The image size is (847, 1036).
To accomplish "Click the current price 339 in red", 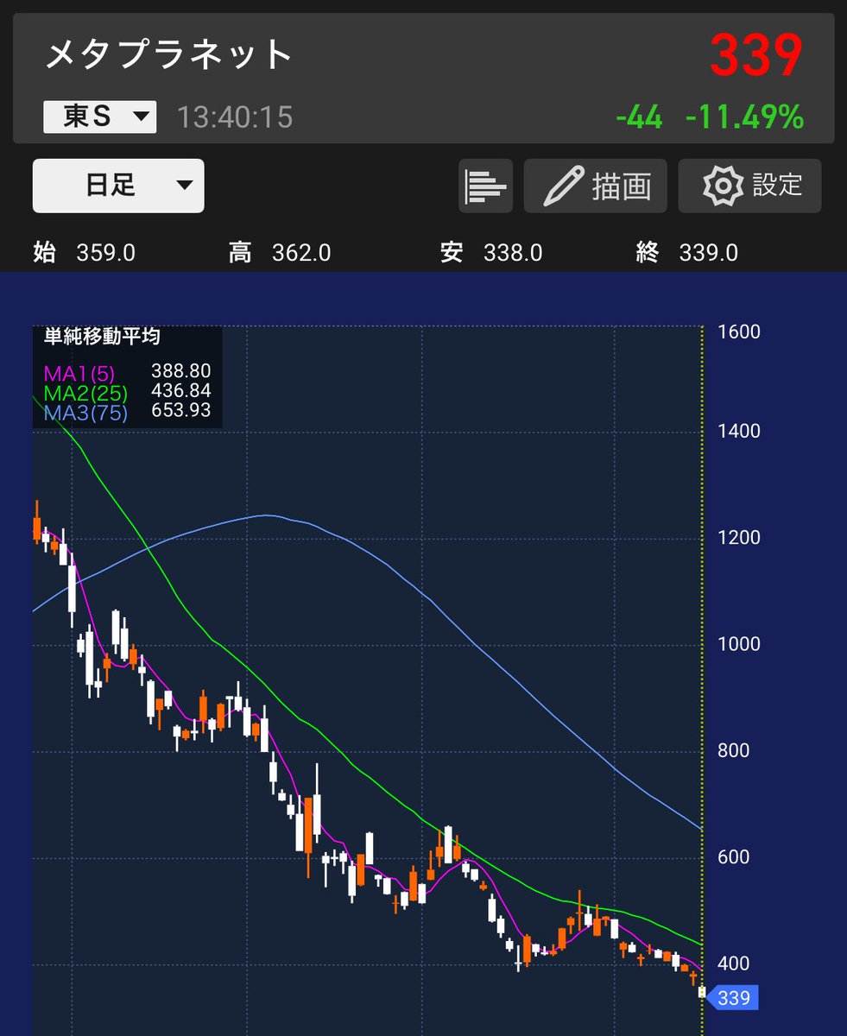I will coord(756,54).
